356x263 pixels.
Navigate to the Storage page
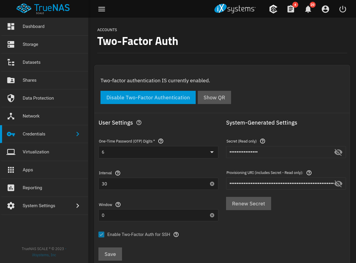[x=30, y=44]
